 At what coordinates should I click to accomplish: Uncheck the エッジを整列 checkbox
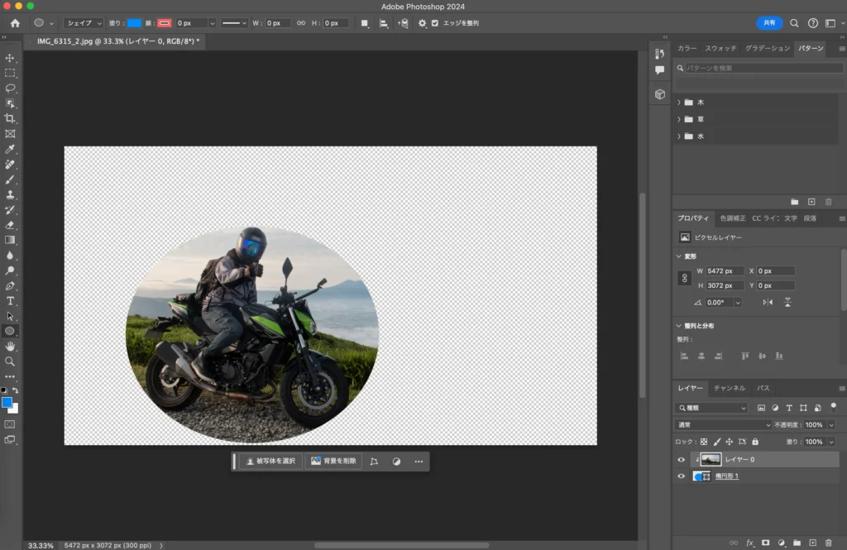(x=435, y=23)
